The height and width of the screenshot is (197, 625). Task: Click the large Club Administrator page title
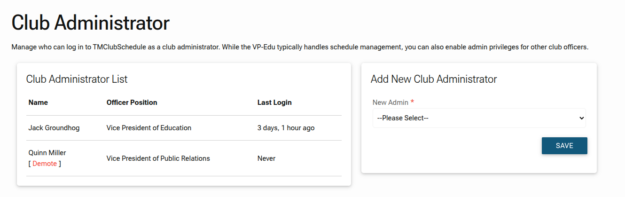(x=91, y=23)
